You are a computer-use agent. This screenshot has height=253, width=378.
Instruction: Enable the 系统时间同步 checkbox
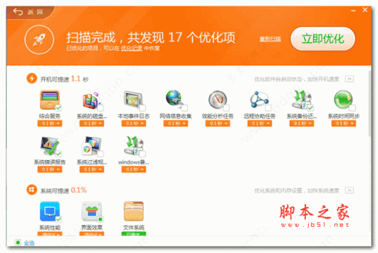(352, 108)
